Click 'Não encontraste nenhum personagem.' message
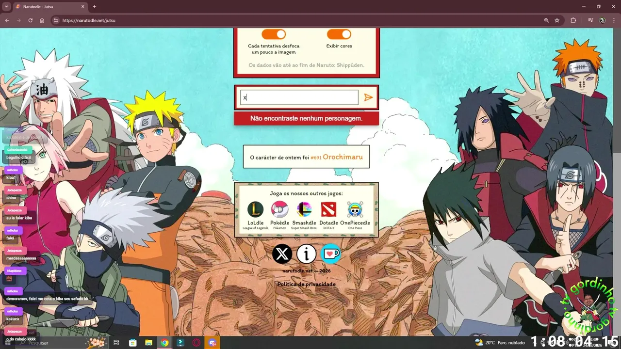Viewport: 621px width, 349px height. 306,118
